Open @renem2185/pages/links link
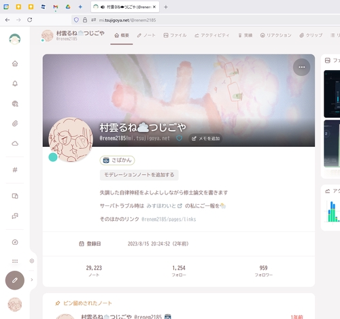This screenshot has width=340, height=319. (x=169, y=219)
